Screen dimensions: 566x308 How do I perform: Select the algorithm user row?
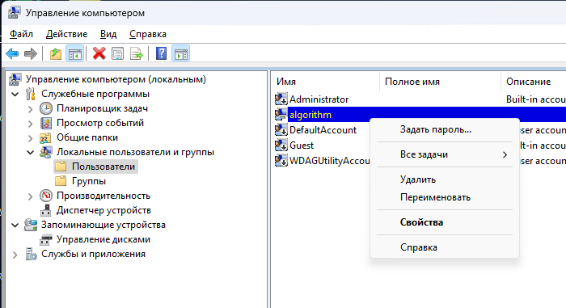click(420, 115)
